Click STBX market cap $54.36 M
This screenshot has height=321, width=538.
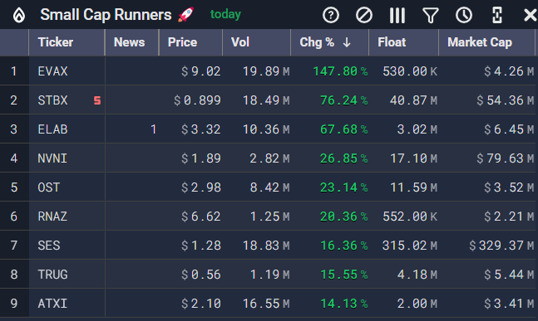pyautogui.click(x=506, y=100)
